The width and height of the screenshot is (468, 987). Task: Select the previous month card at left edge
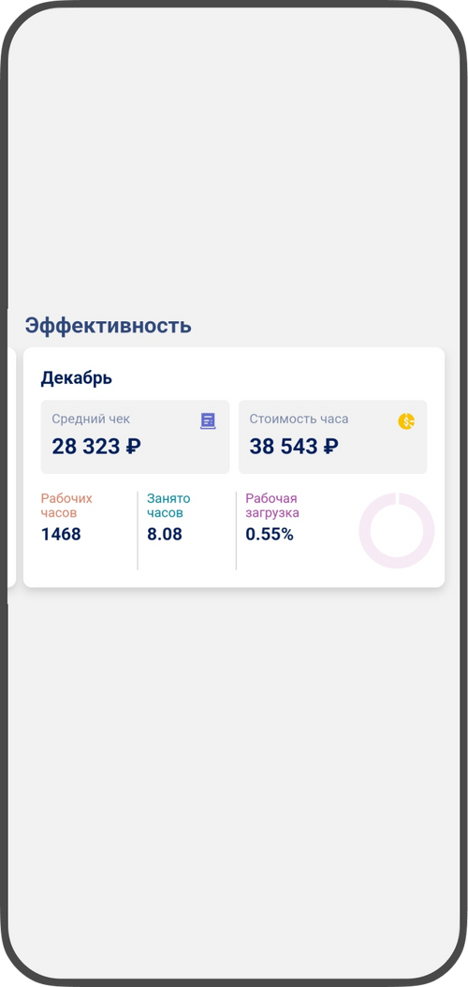click(11, 467)
